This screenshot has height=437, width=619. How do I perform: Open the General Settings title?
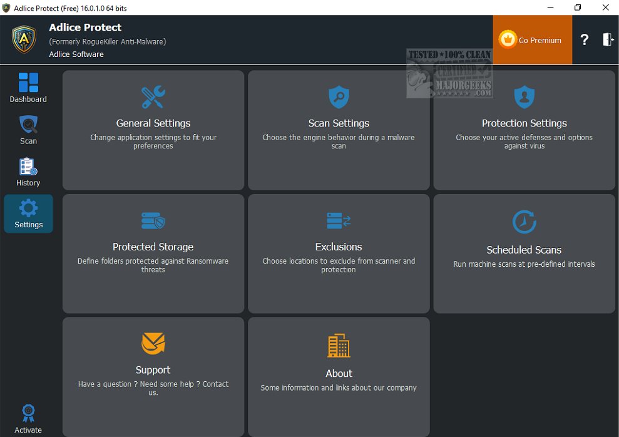tap(153, 123)
